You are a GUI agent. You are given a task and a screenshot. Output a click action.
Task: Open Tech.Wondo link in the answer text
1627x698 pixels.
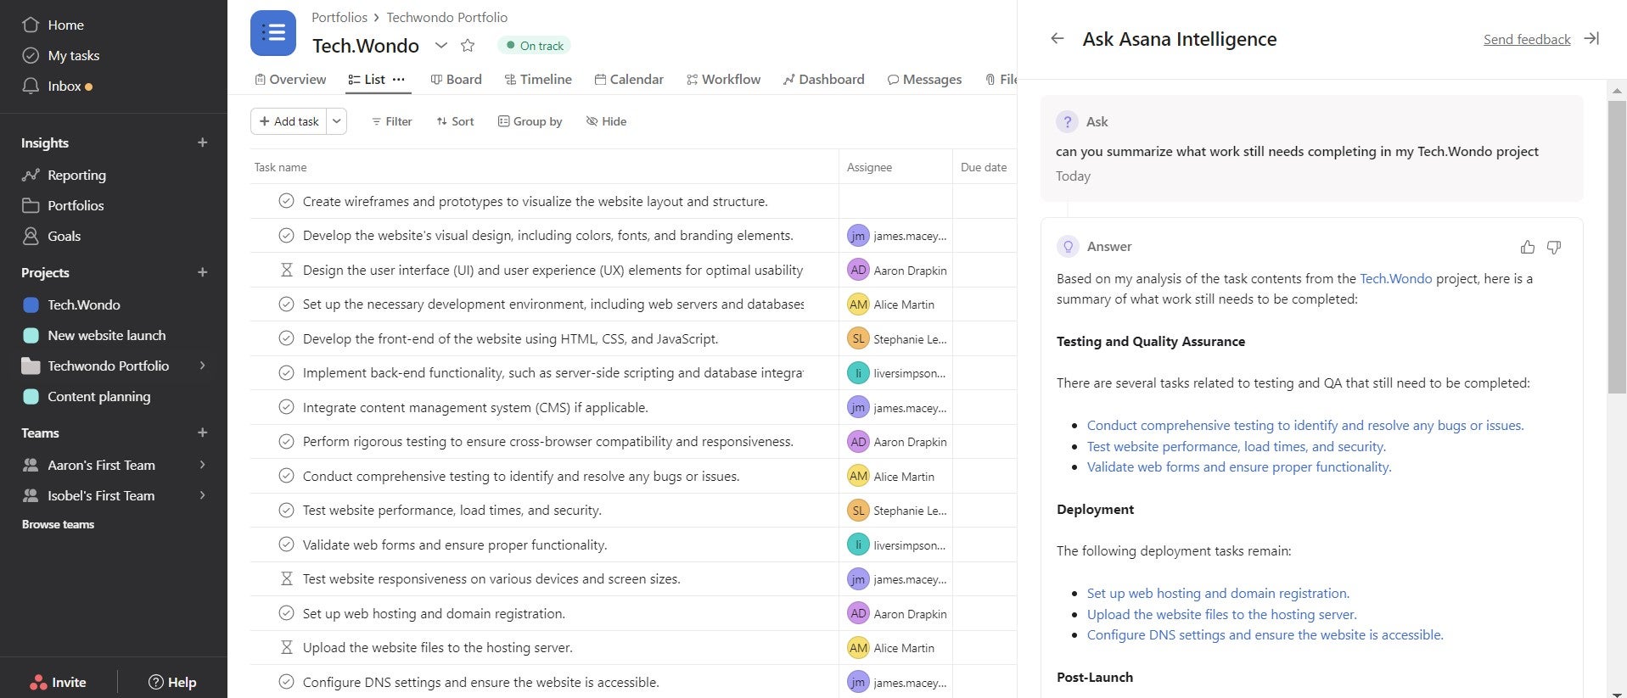click(x=1395, y=278)
